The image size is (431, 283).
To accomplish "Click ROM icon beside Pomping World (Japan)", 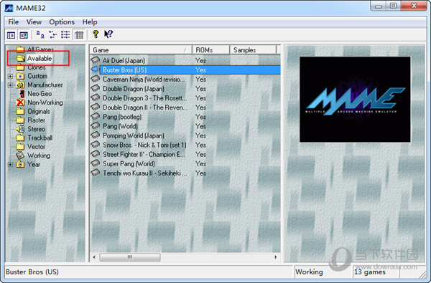I will (95, 135).
